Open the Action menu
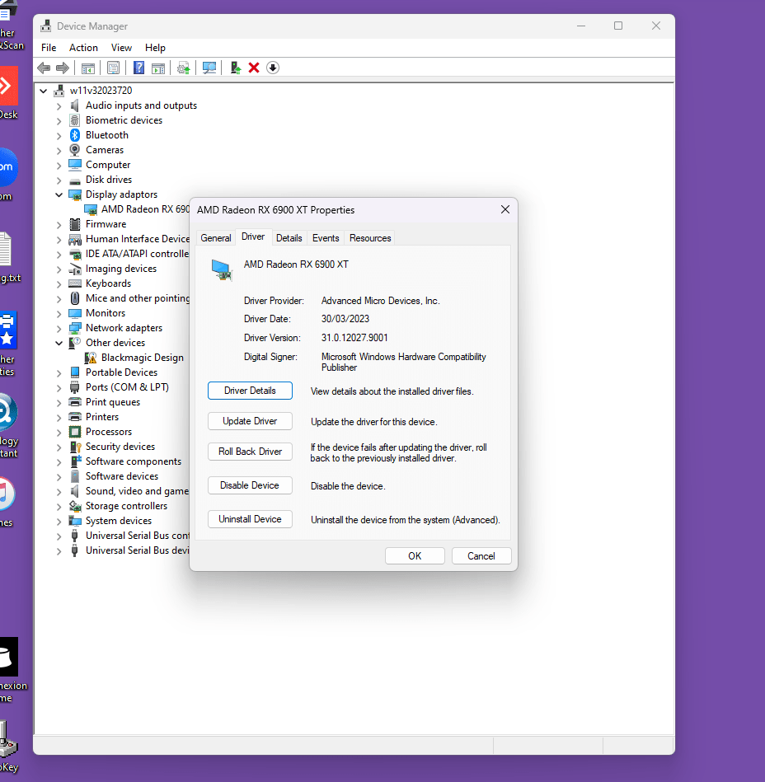765x782 pixels. (83, 47)
